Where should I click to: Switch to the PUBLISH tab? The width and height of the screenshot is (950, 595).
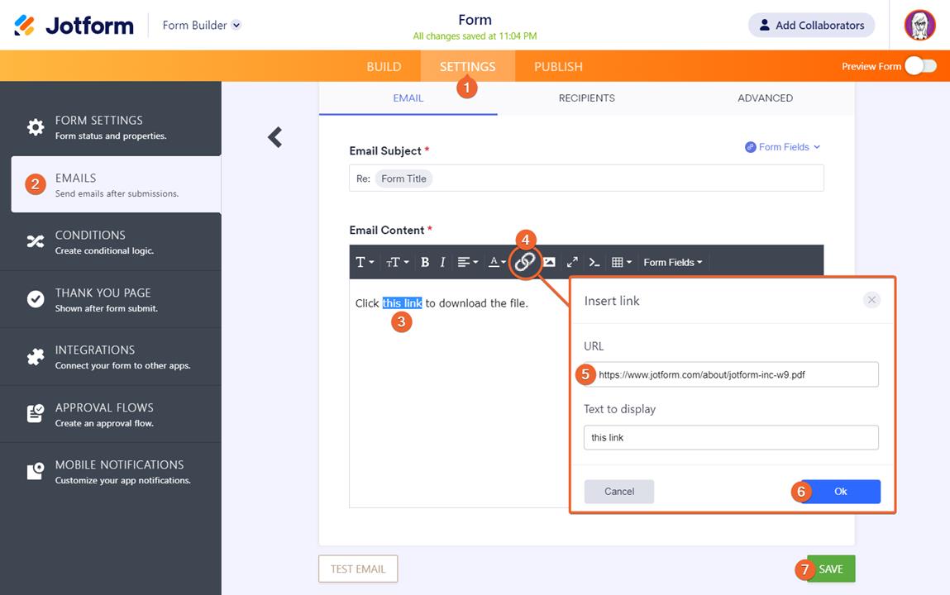click(558, 67)
